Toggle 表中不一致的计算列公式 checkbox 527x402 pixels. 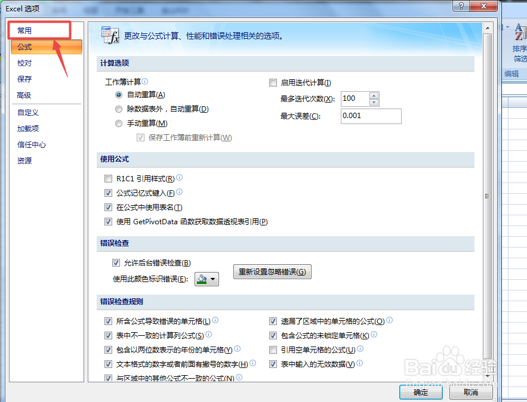pos(108,336)
